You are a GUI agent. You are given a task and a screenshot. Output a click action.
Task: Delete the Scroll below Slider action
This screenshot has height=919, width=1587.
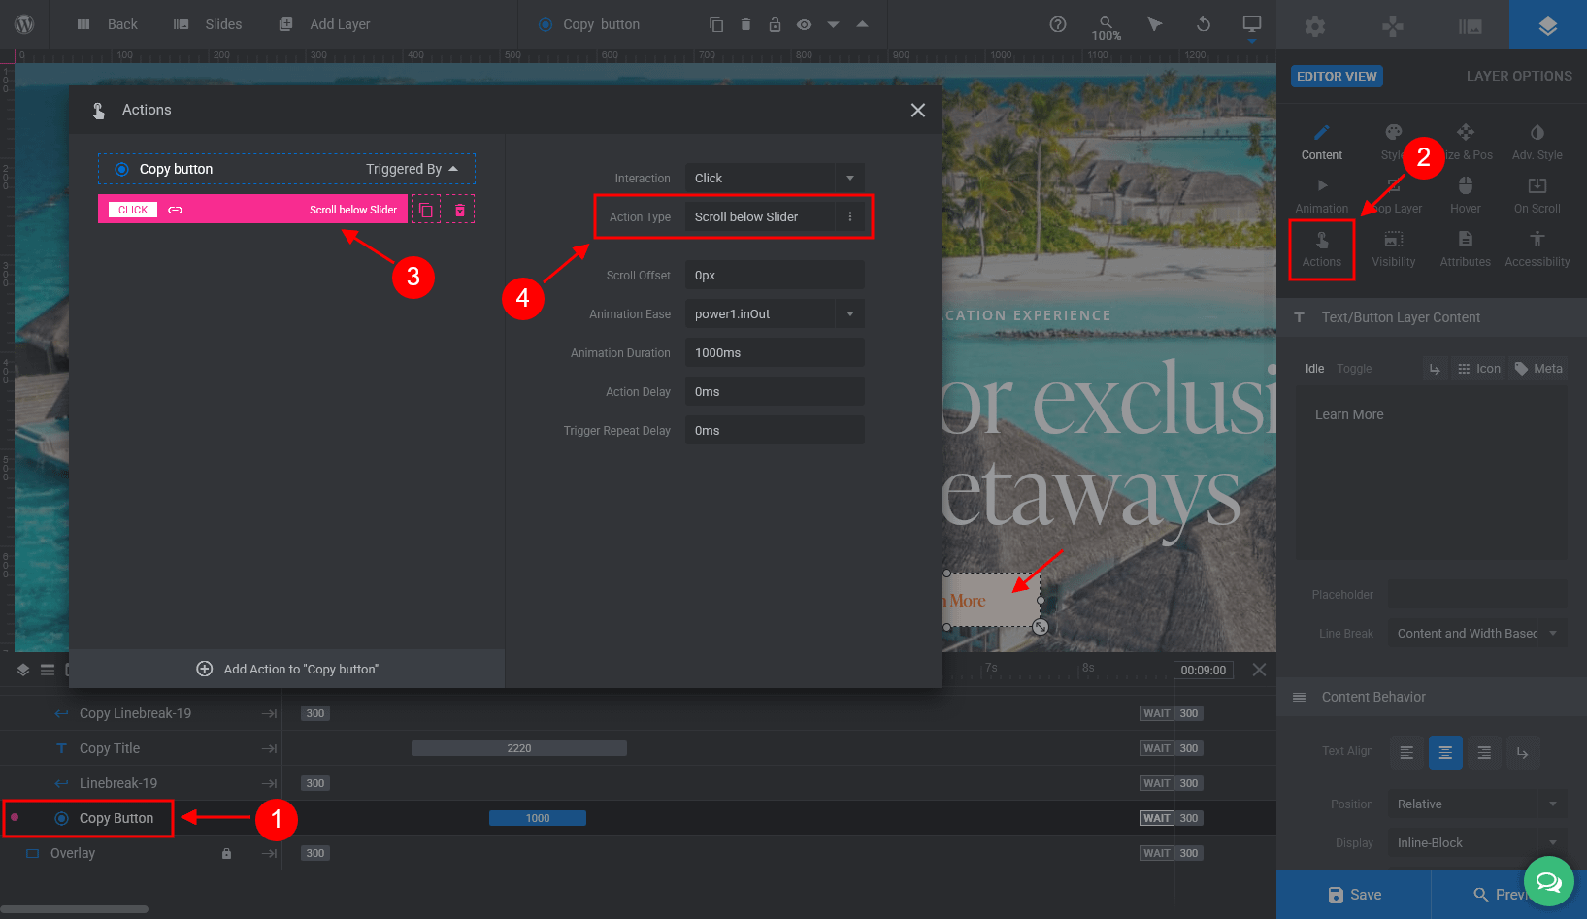point(460,210)
